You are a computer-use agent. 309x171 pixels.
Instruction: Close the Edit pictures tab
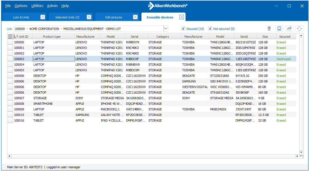click(x=135, y=17)
